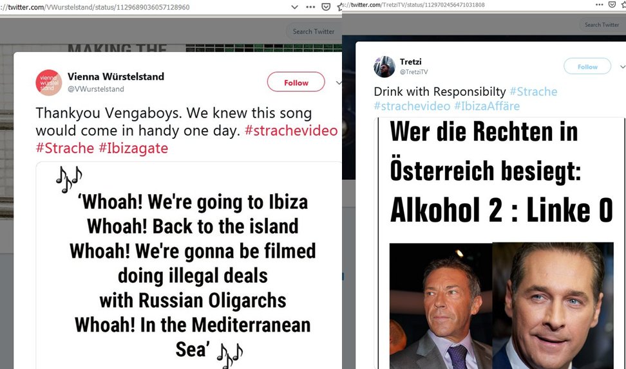Click the Pocket save icon in left browser
The image size is (626, 369).
[326, 7]
